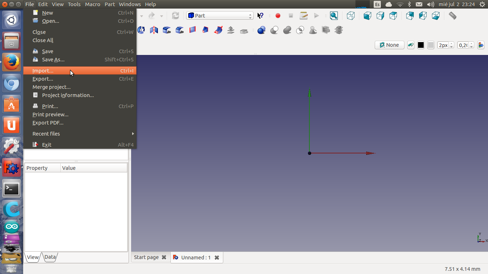Click the None working plane button
Viewport: 488px width, 274px height.
coord(389,45)
